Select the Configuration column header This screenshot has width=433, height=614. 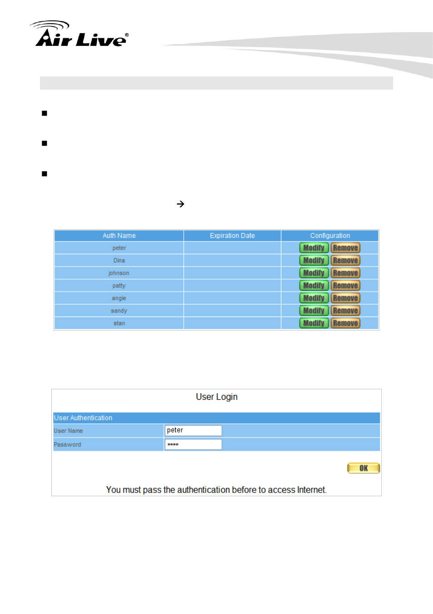click(x=330, y=236)
